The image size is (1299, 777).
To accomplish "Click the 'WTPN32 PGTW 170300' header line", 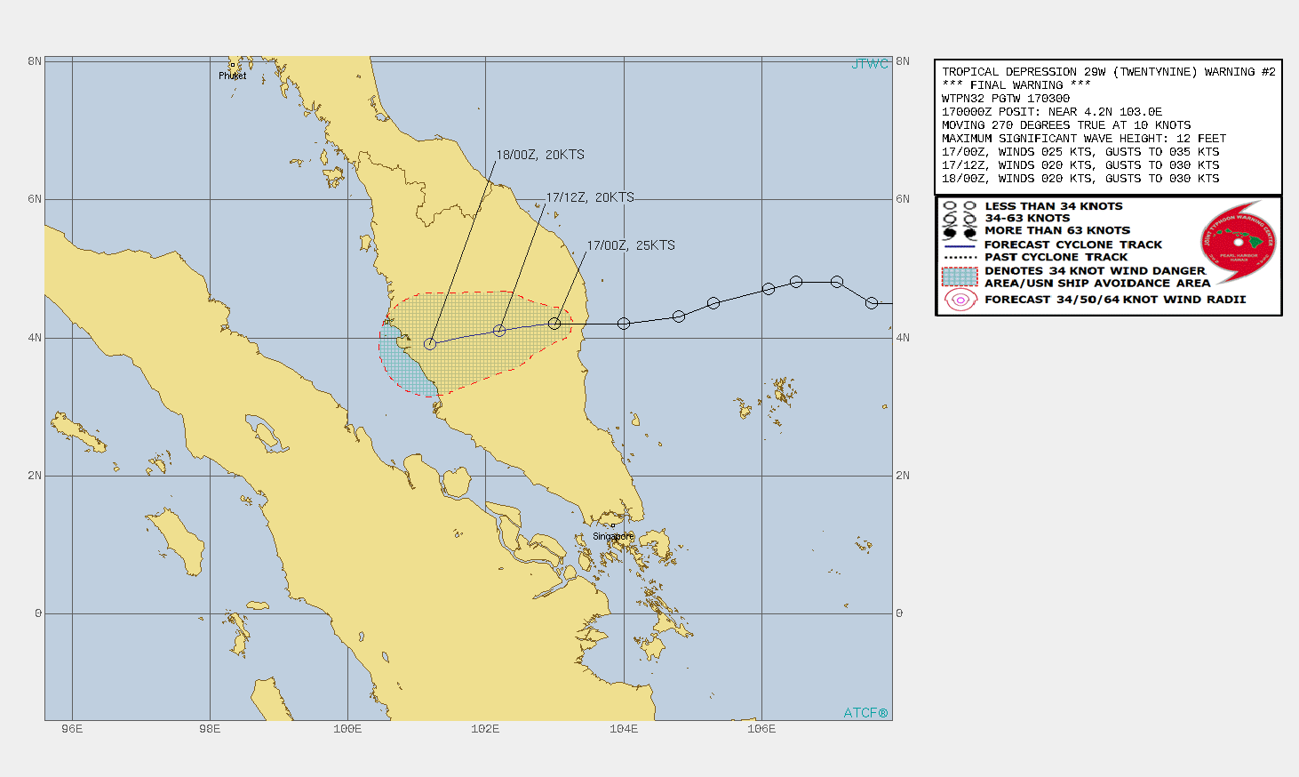I will (1006, 99).
